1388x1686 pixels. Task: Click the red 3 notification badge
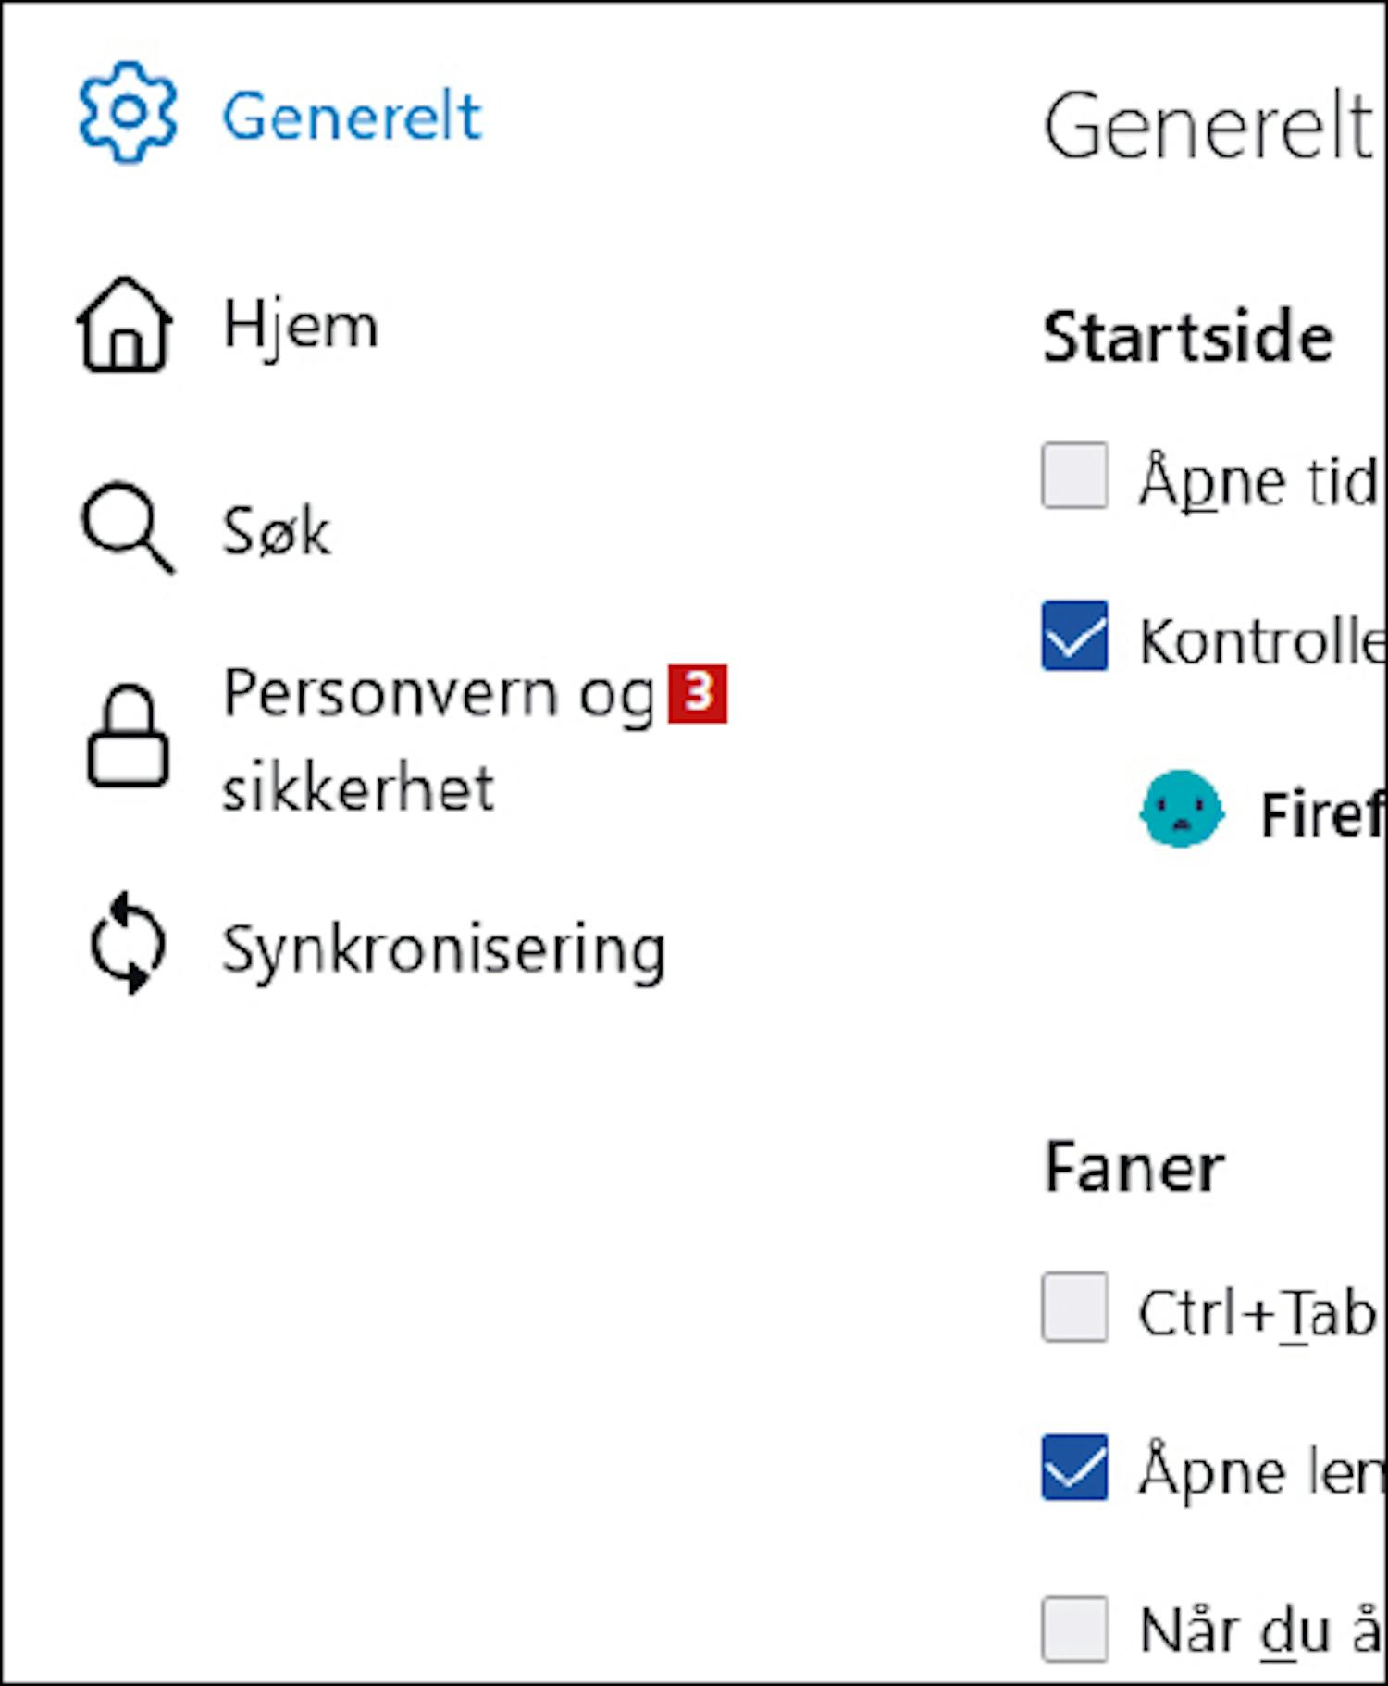pos(698,694)
